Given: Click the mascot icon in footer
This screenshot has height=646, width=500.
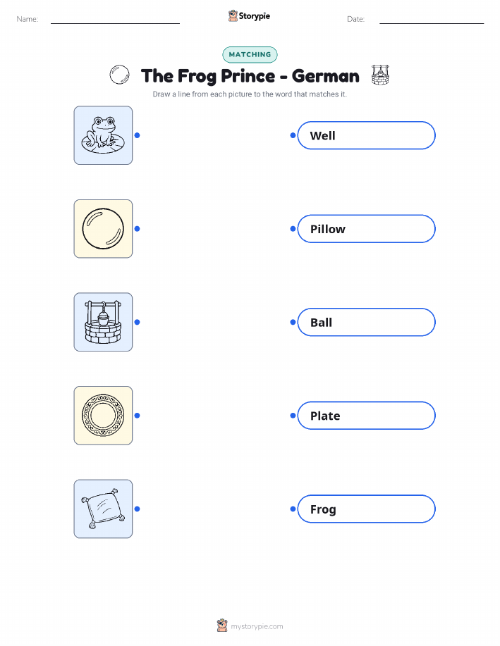Looking at the screenshot, I should pos(222,626).
